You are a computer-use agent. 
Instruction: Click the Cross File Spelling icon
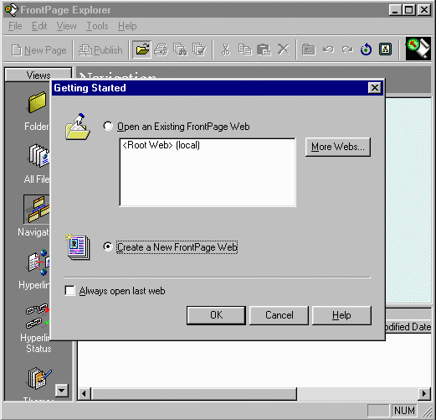pos(199,50)
